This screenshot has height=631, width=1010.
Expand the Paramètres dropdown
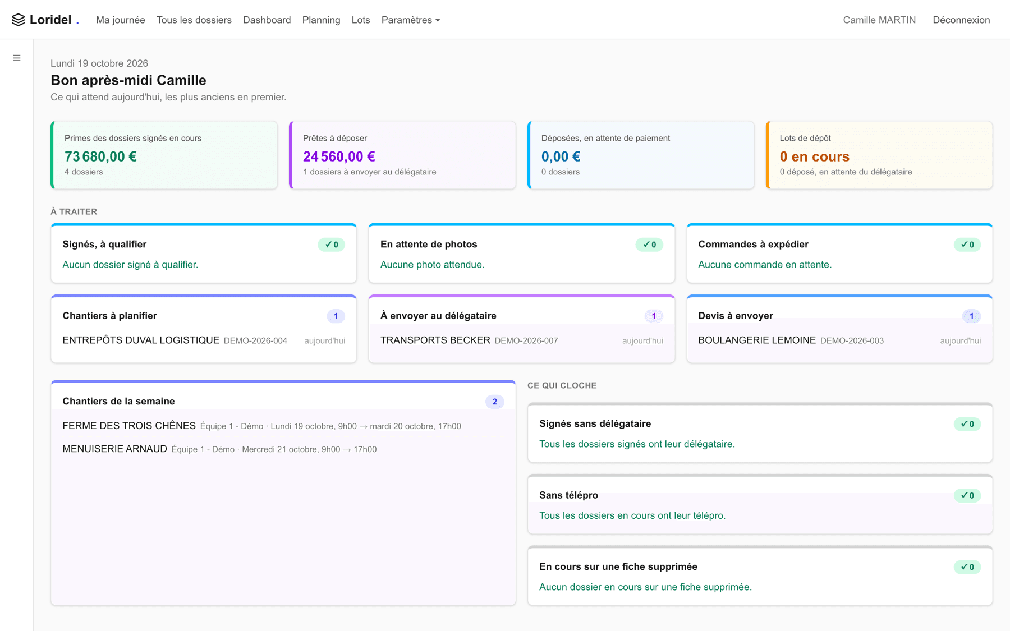coord(411,20)
